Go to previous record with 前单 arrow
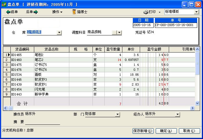Screen dimensions: 203x139 point(8,12)
